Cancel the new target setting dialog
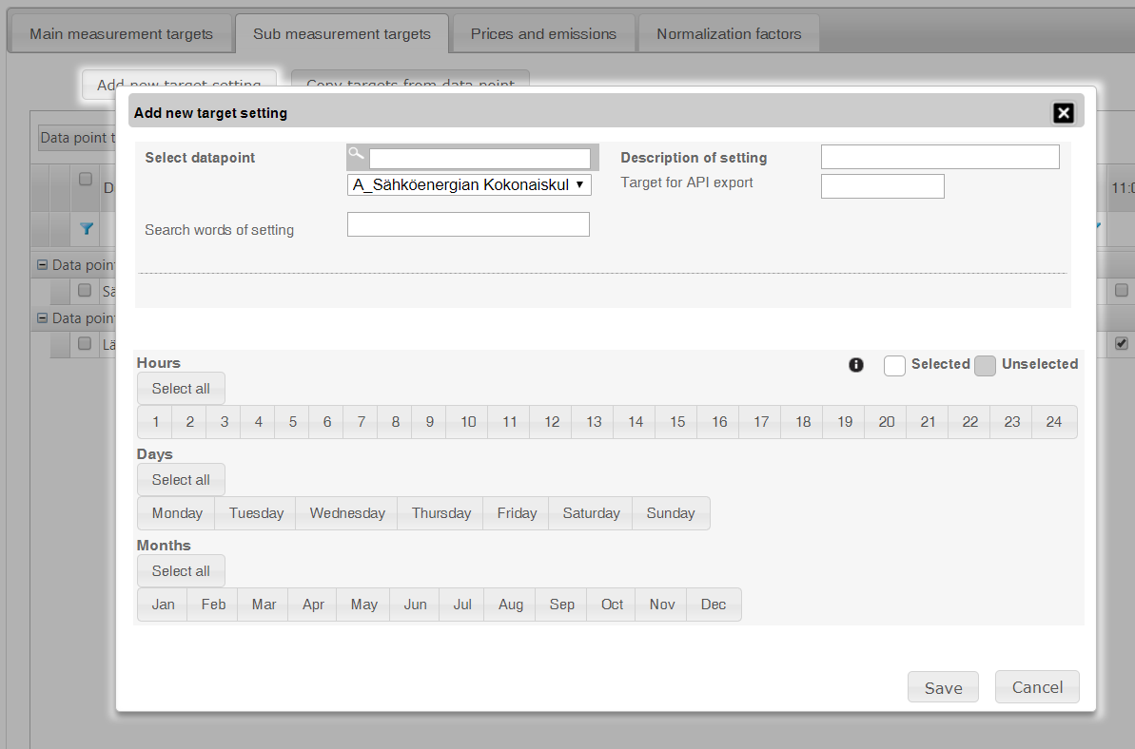The width and height of the screenshot is (1135, 749). tap(1037, 687)
